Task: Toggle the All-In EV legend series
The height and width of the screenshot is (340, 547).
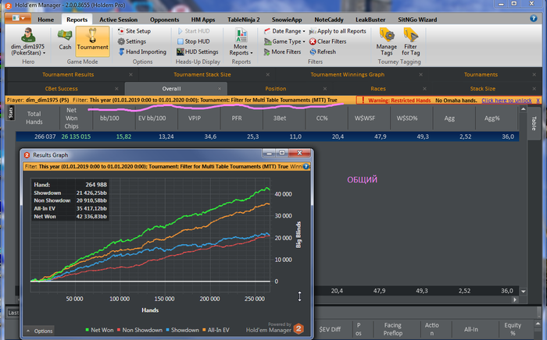Action: coord(216,330)
